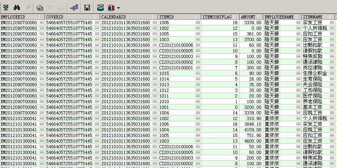Open ellipsis editor beside ITEMNAME 住房公积金
The image size is (337, 168).
pyautogui.click(x=332, y=73)
